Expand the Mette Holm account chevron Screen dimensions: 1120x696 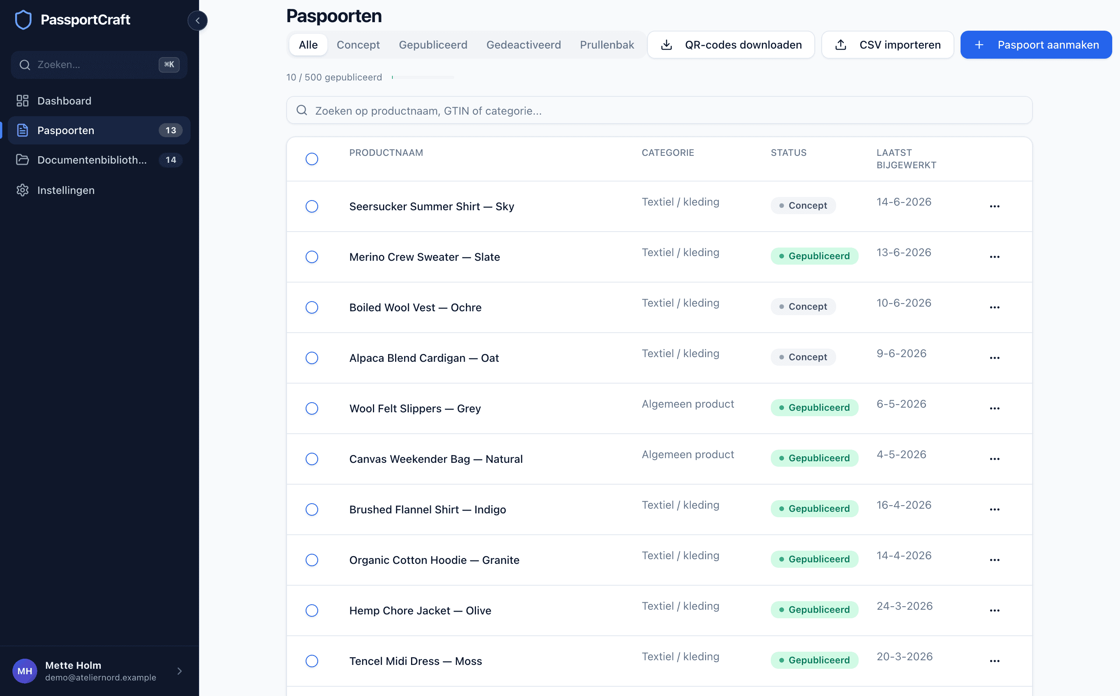coord(180,671)
